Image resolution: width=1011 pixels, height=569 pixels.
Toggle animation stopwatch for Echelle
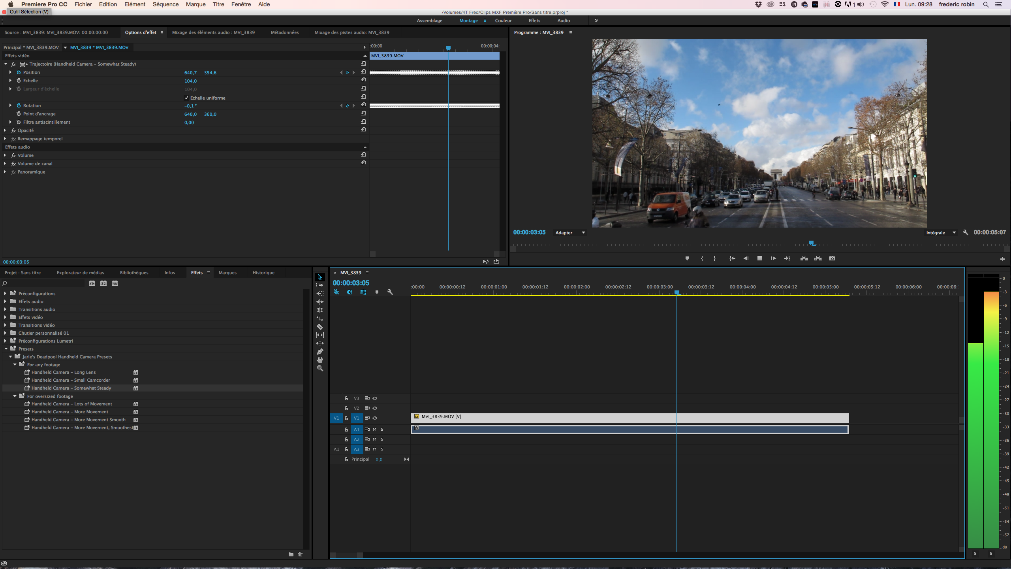(19, 81)
